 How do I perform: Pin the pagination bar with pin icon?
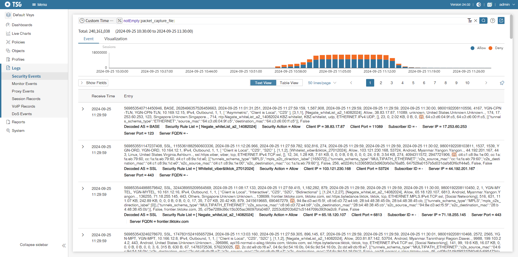click(502, 83)
